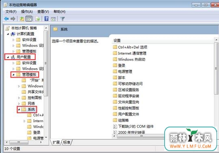Select the "开始" 菜单 tree item
This screenshot has width=219, height=153.
click(x=36, y=80)
